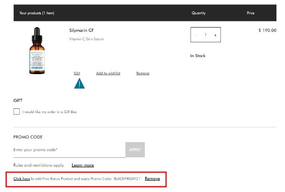Click the Quantity column header
The image size is (285, 192).
tap(199, 13)
